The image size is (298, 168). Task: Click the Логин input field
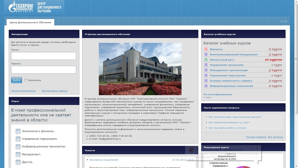point(43,56)
